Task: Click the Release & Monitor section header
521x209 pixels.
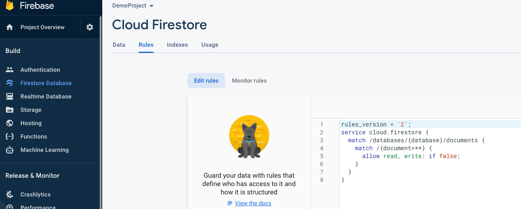Action: 33,176
